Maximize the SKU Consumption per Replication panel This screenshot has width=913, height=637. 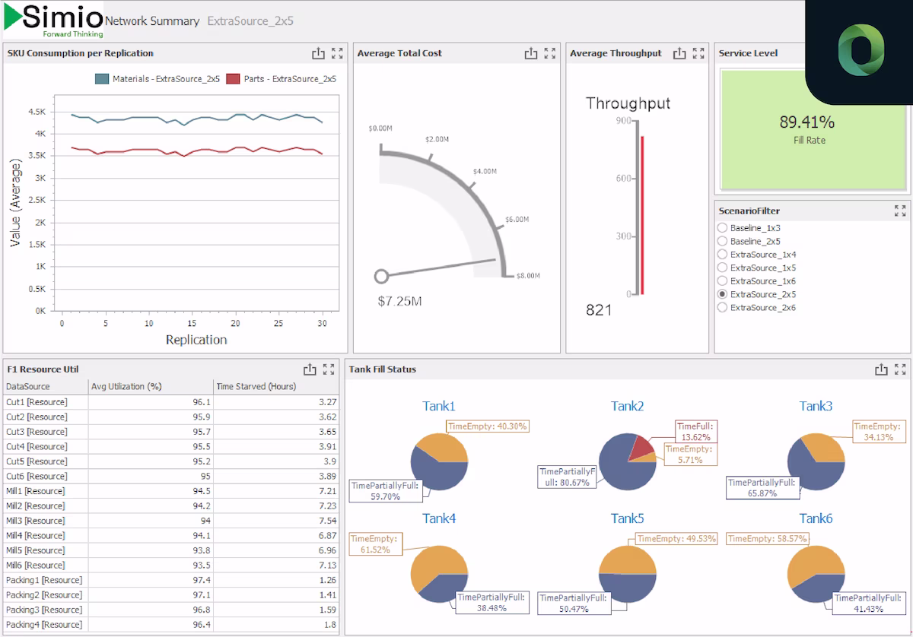click(x=338, y=53)
